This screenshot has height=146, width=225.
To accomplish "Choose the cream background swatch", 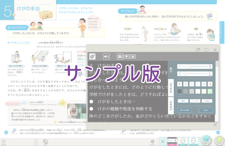I will tap(204, 91).
